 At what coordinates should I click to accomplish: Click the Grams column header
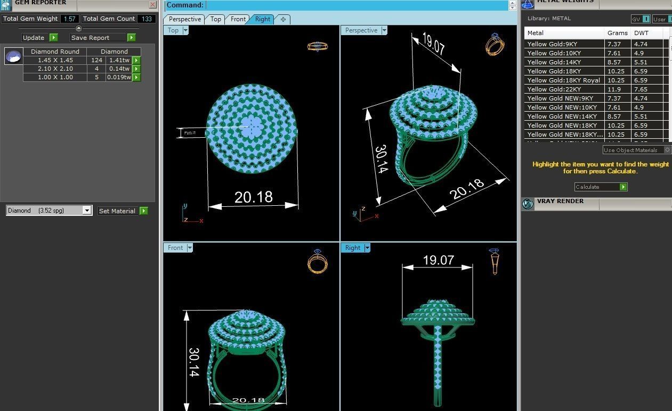[x=618, y=33]
